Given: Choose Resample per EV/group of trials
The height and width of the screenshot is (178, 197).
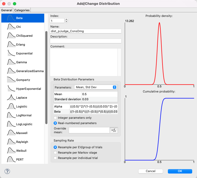Looking at the screenshot, I should (55, 147).
